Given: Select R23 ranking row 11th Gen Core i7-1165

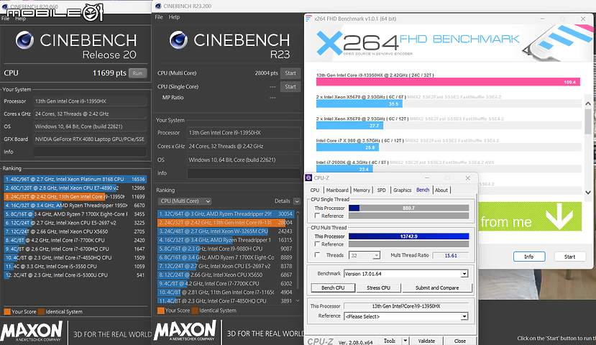Looking at the screenshot, I should 225,293.
